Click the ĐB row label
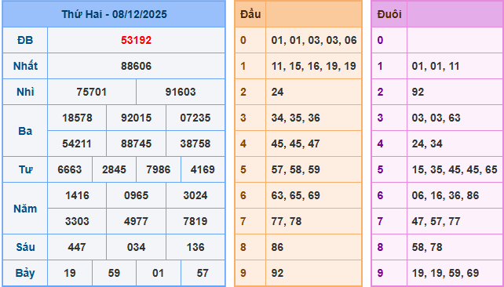Screen dimensions: 504x287 [25, 41]
